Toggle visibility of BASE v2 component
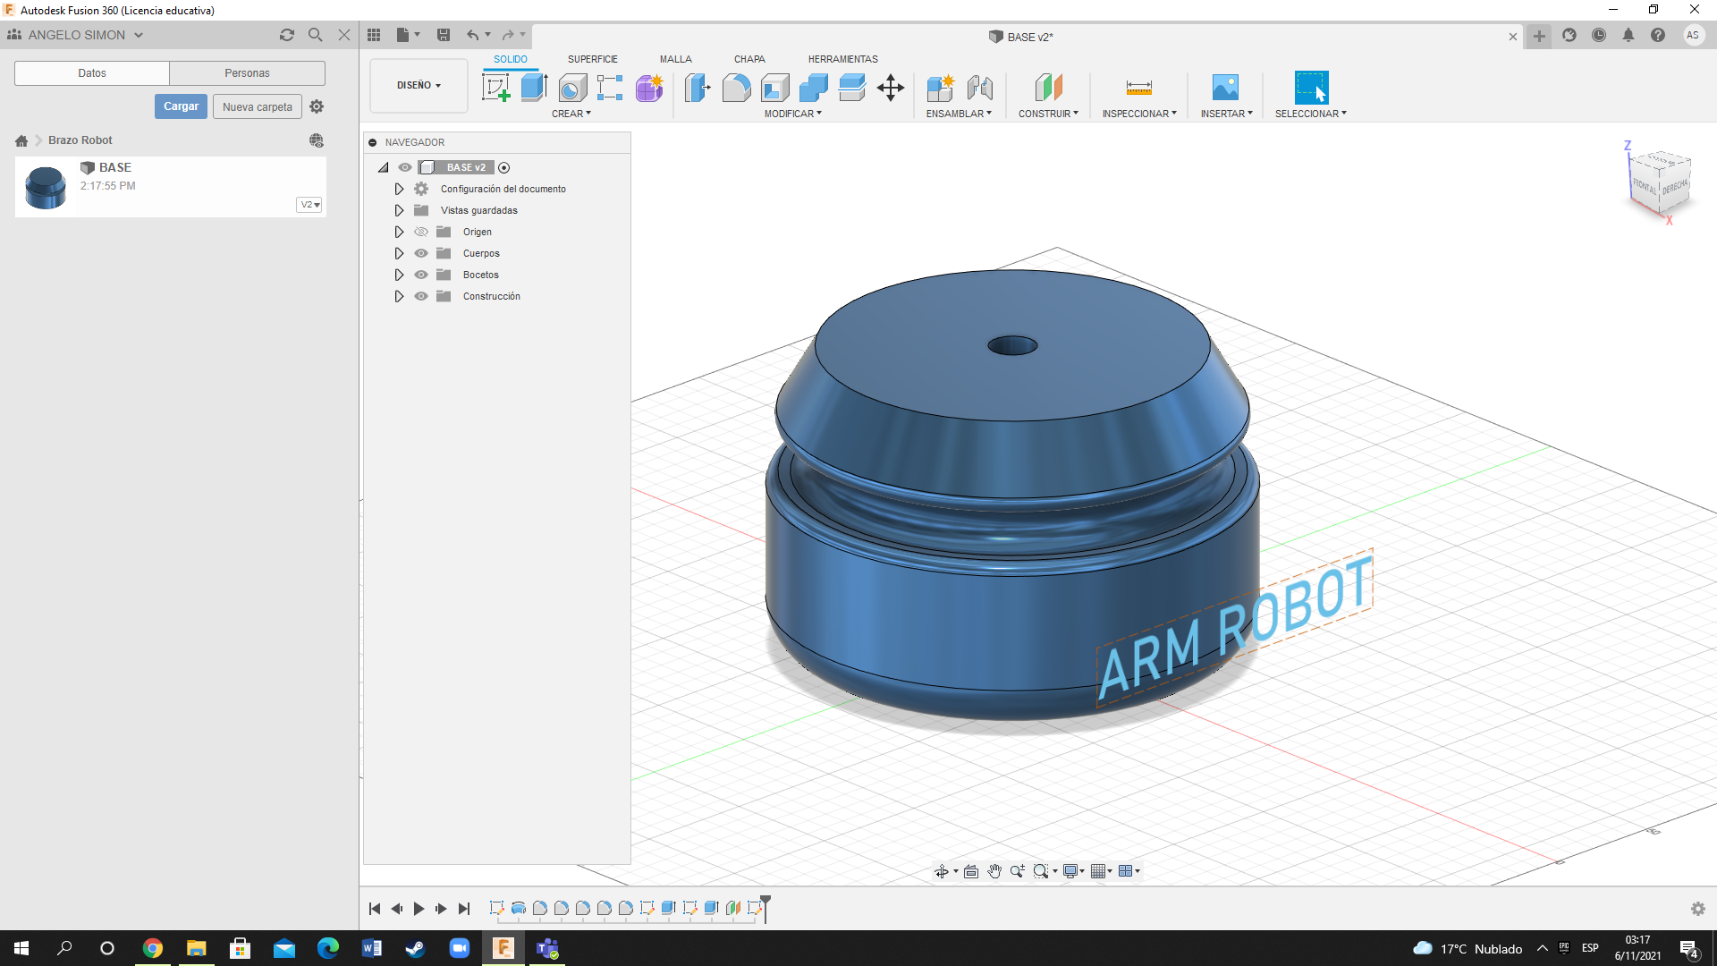1717x966 pixels. [405, 167]
